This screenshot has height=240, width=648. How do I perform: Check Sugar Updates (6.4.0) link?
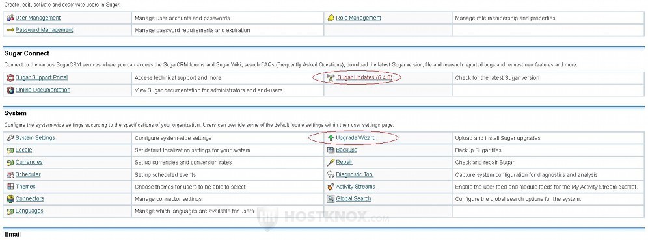click(364, 77)
